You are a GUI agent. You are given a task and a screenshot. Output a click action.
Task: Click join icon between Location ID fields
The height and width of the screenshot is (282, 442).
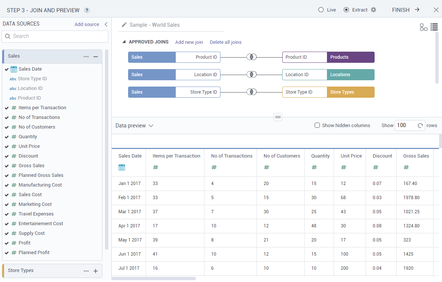[x=252, y=75]
